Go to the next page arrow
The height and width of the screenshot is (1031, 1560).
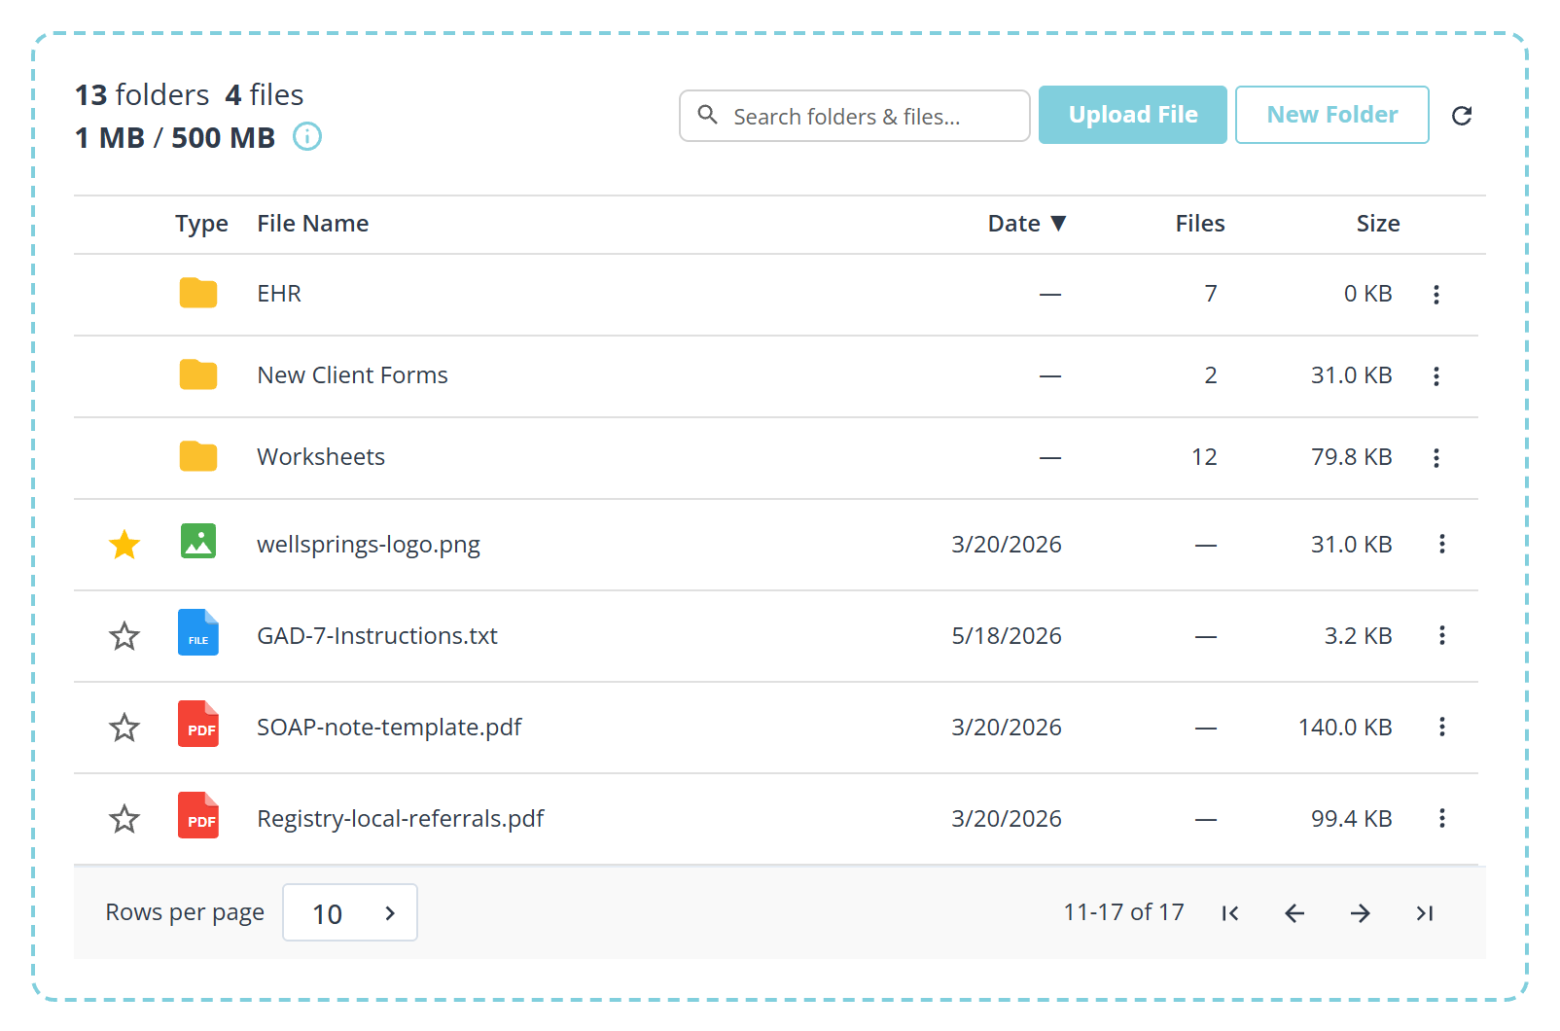click(x=1361, y=913)
